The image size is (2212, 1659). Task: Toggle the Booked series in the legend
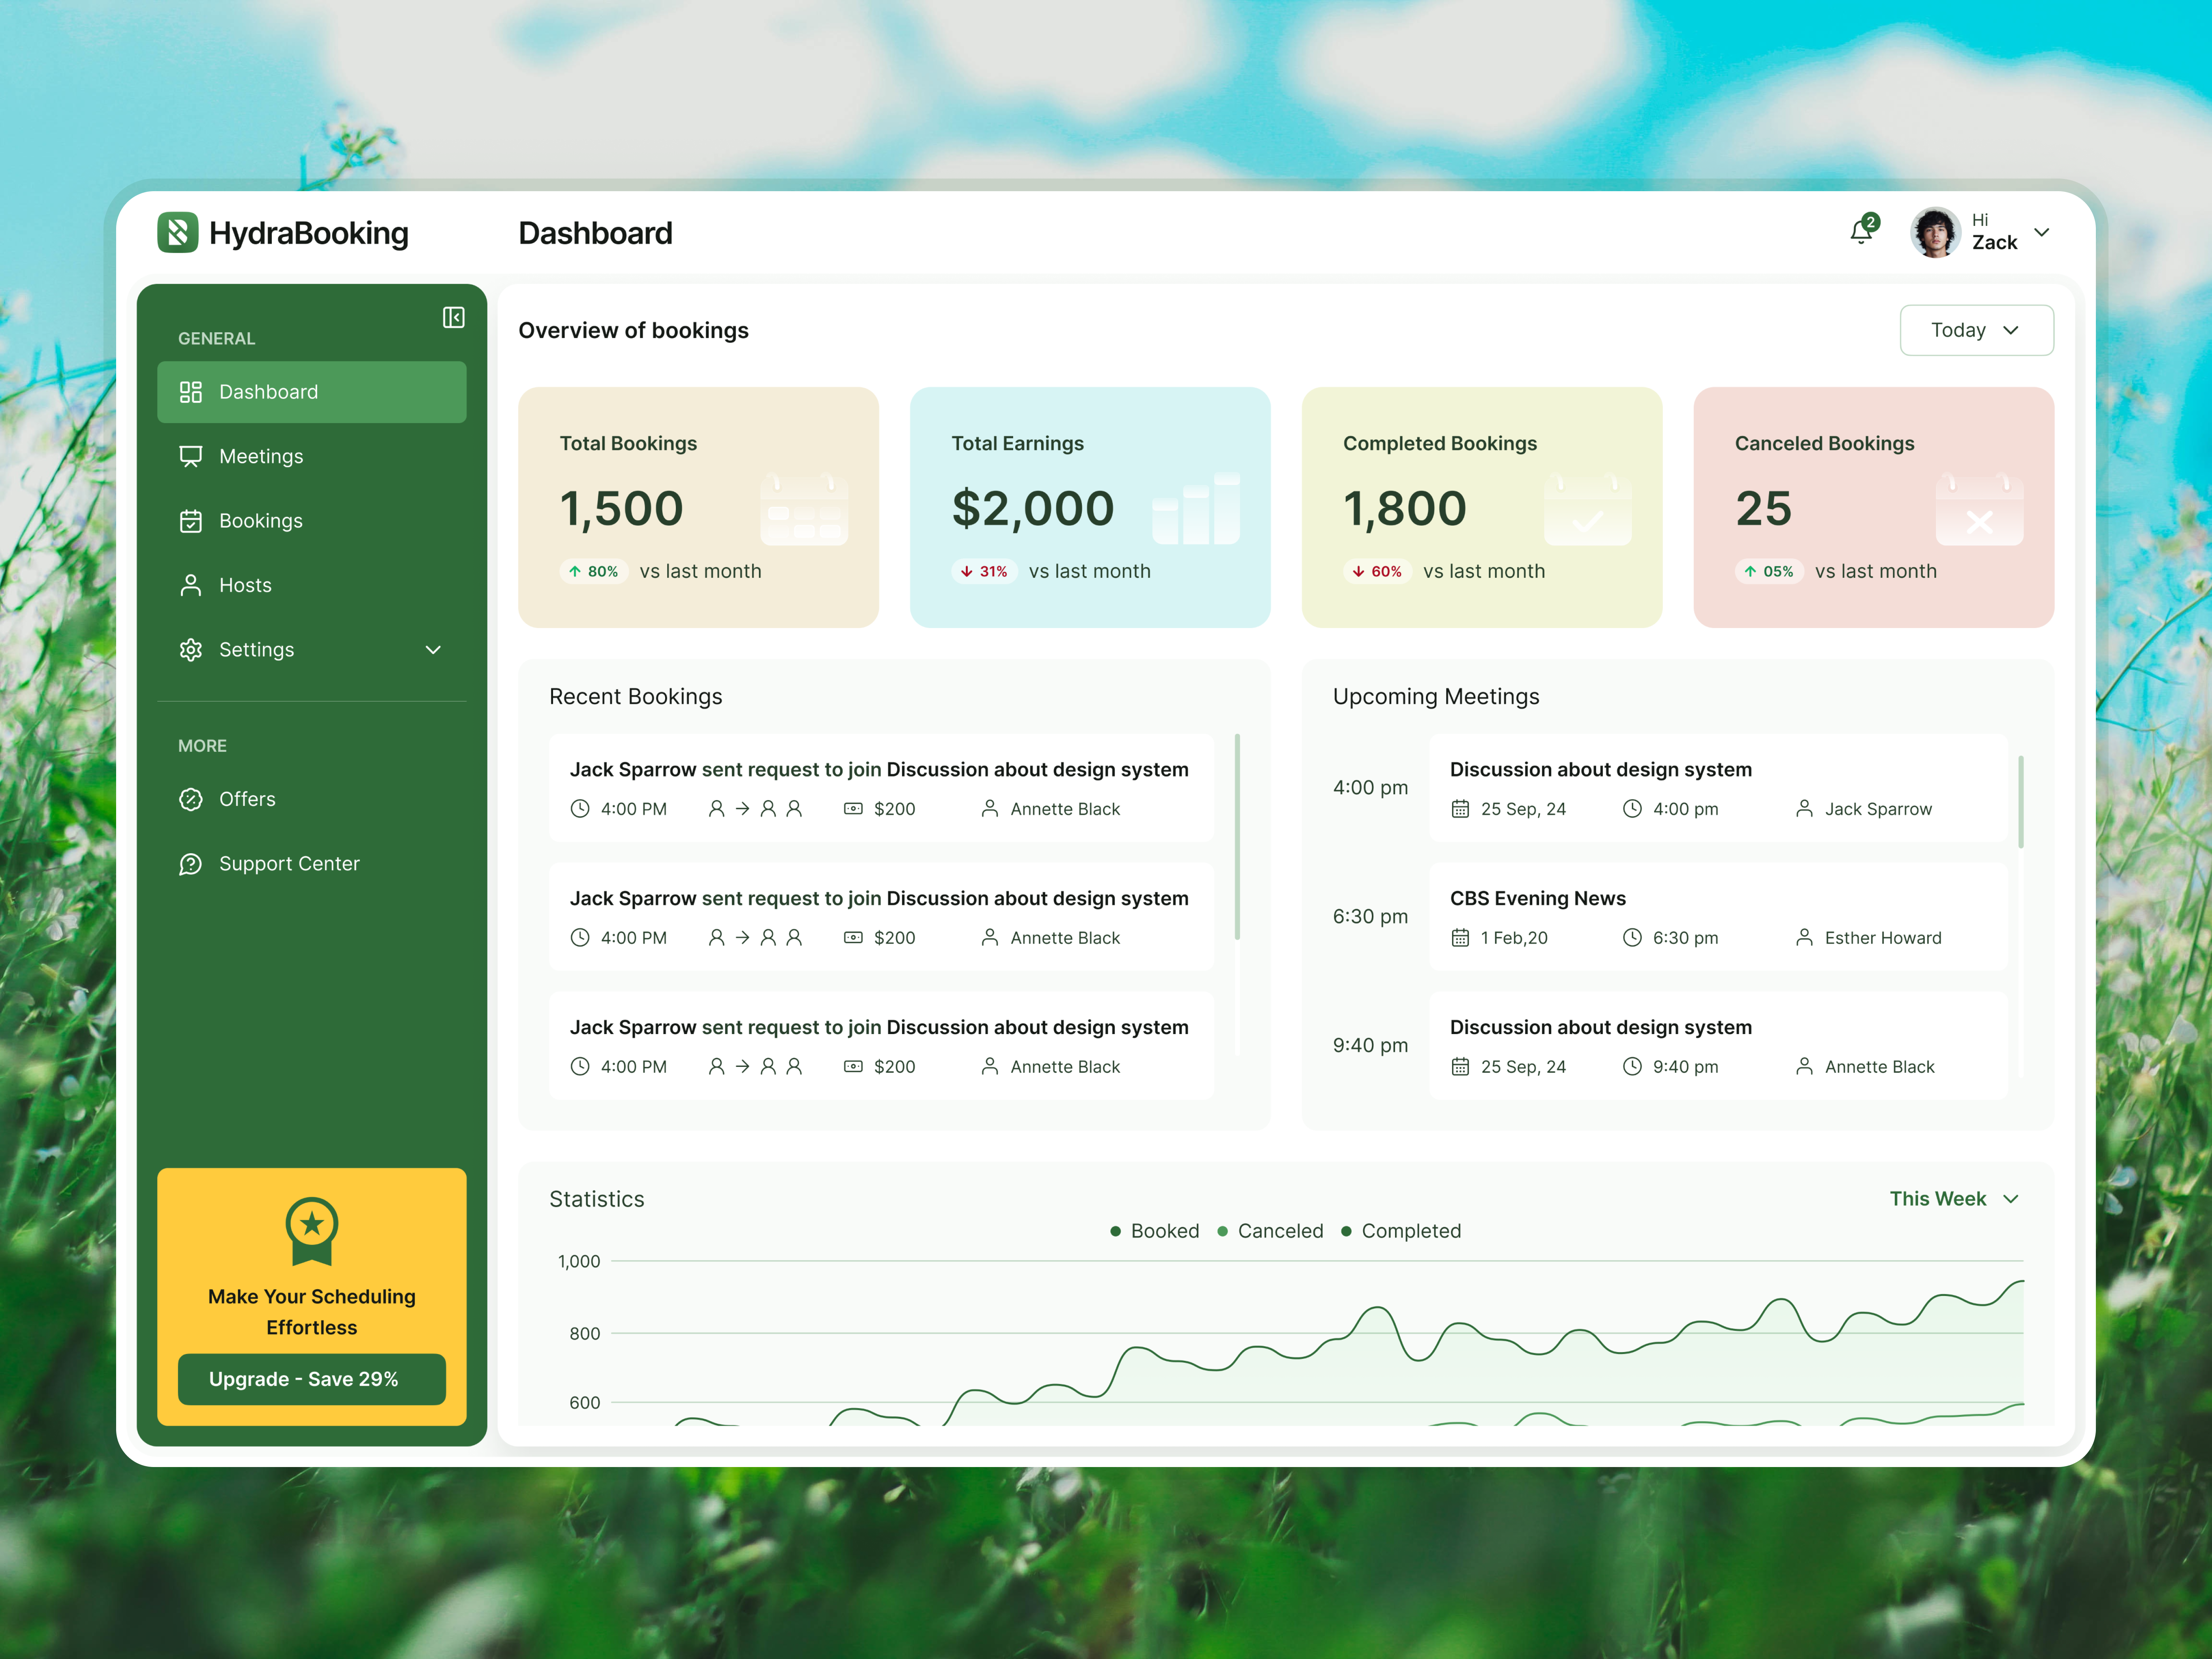pos(1164,1231)
